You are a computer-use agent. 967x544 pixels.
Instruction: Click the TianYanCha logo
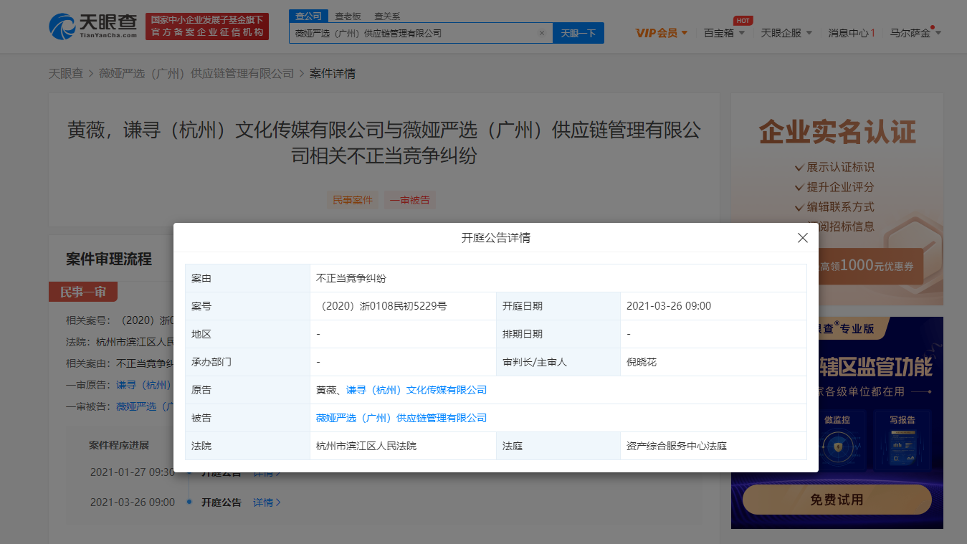pyautogui.click(x=93, y=27)
